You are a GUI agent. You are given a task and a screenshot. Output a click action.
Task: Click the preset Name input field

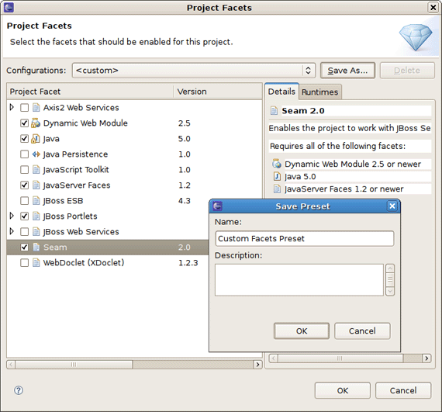pos(305,238)
